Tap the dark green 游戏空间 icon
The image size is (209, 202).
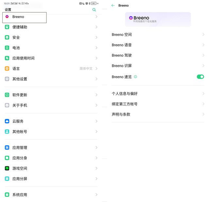coord(7,168)
